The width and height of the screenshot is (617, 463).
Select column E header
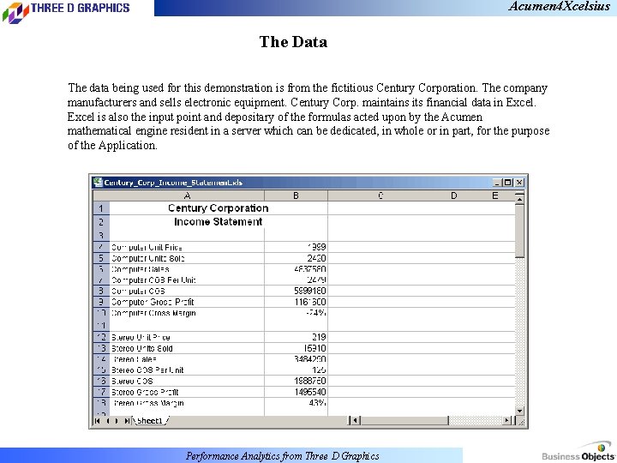pyautogui.click(x=495, y=195)
